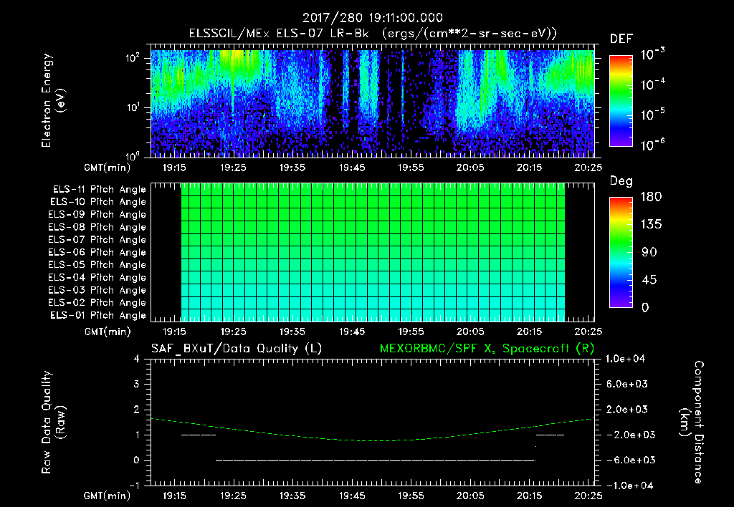Click the Raw Data Quality (Raw) axis label
Viewport: 734px width, 507px height.
(53, 422)
